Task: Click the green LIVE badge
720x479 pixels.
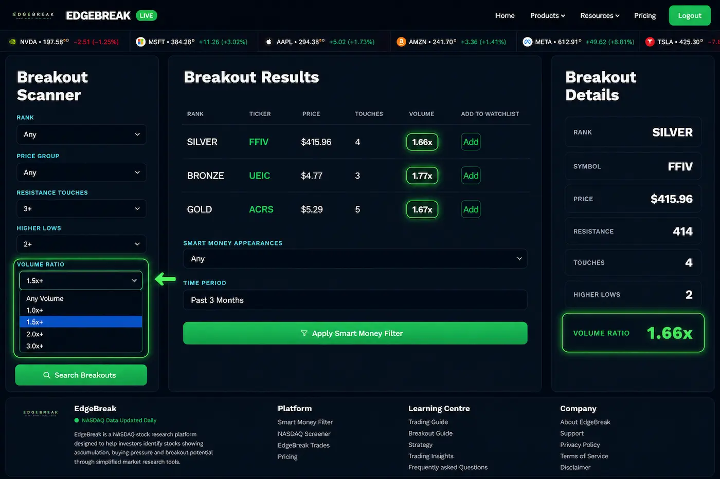Action: click(x=147, y=15)
